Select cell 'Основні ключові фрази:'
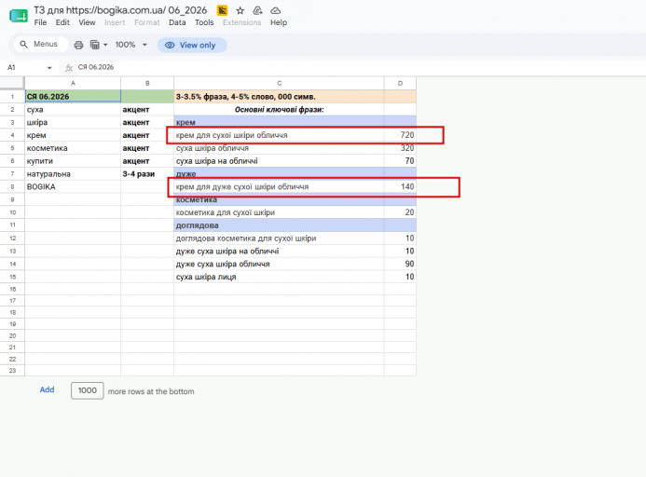Viewport: 646px width, 477px height. (279, 110)
